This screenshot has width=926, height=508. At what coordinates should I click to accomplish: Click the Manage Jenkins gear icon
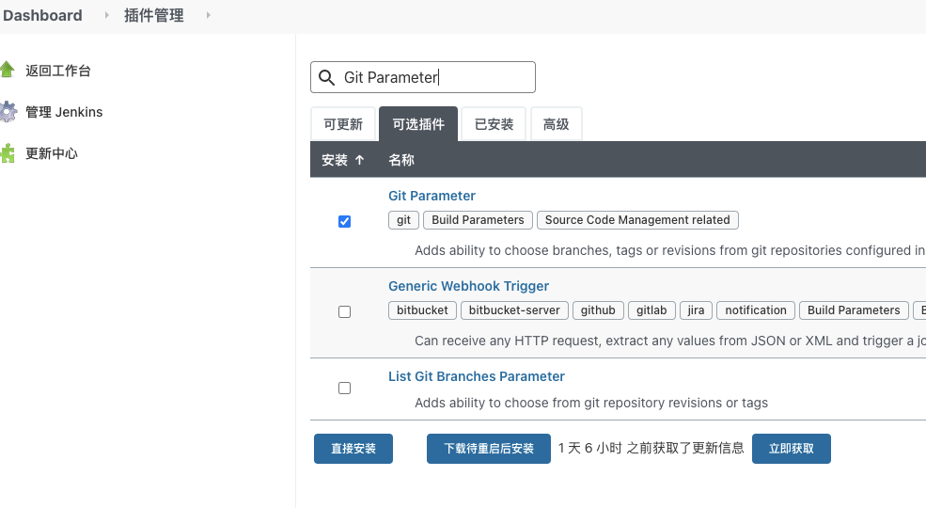coord(8,112)
